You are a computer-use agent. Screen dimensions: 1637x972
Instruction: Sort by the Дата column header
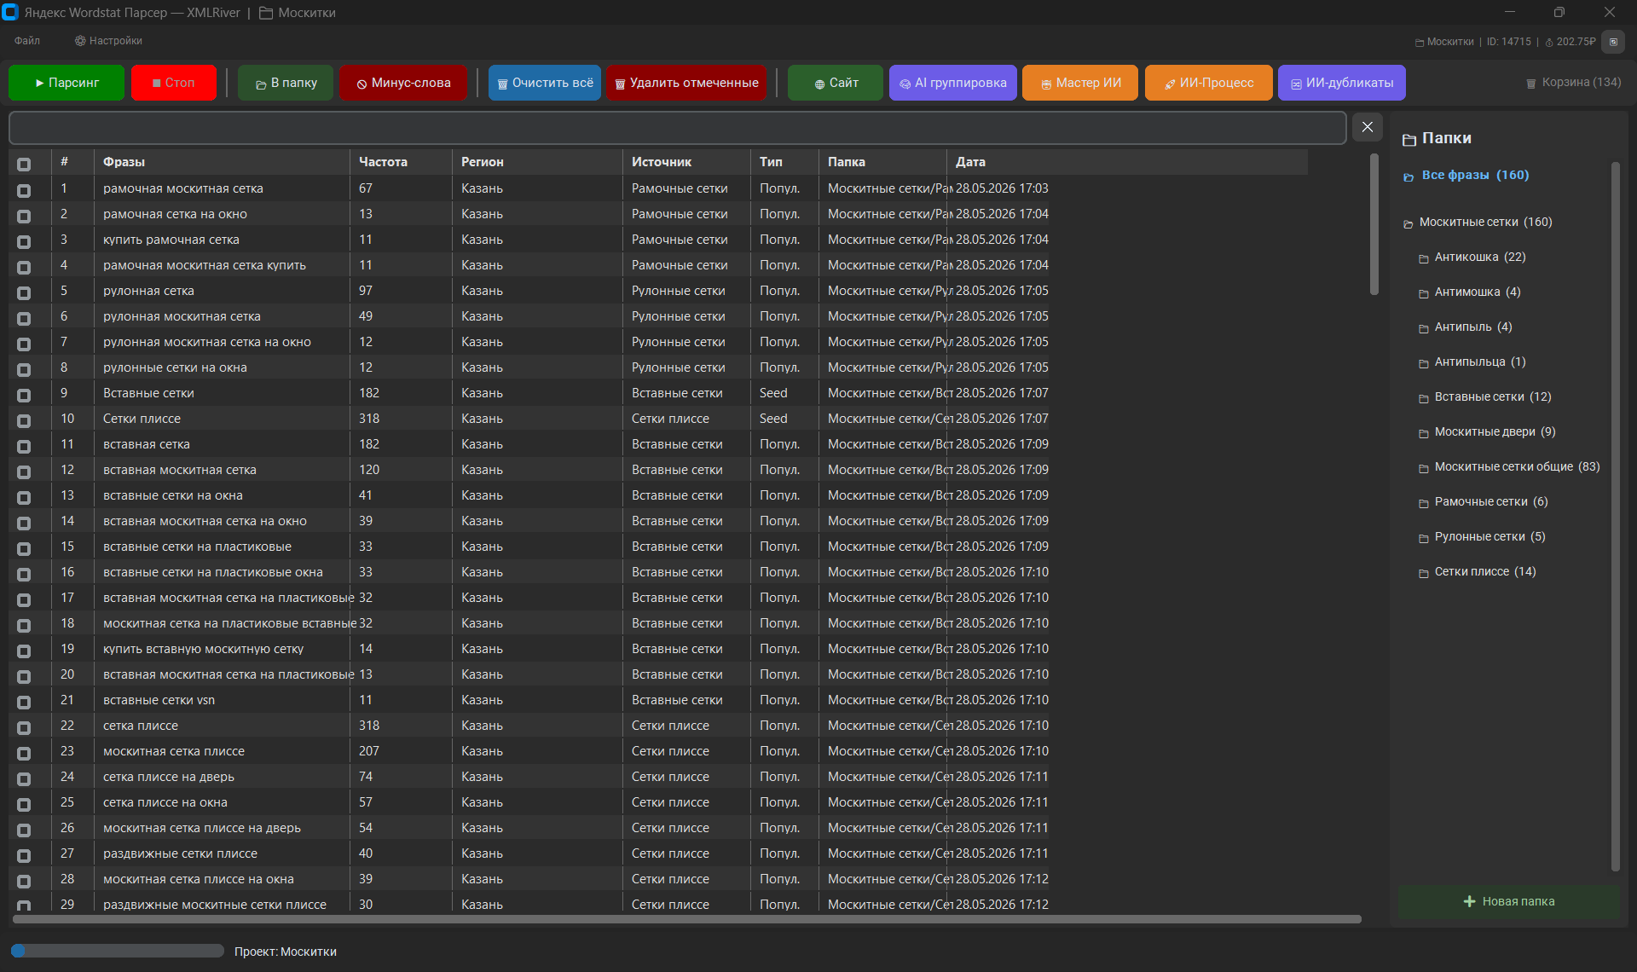pos(1127,162)
